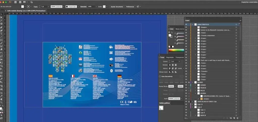Toggle visibility of Capa 11 sublayer
This screenshot has width=258, height=122.
186,110
